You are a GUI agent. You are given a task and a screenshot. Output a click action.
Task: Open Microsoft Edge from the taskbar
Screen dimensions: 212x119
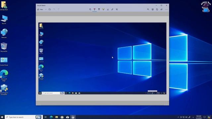(x=51, y=117)
